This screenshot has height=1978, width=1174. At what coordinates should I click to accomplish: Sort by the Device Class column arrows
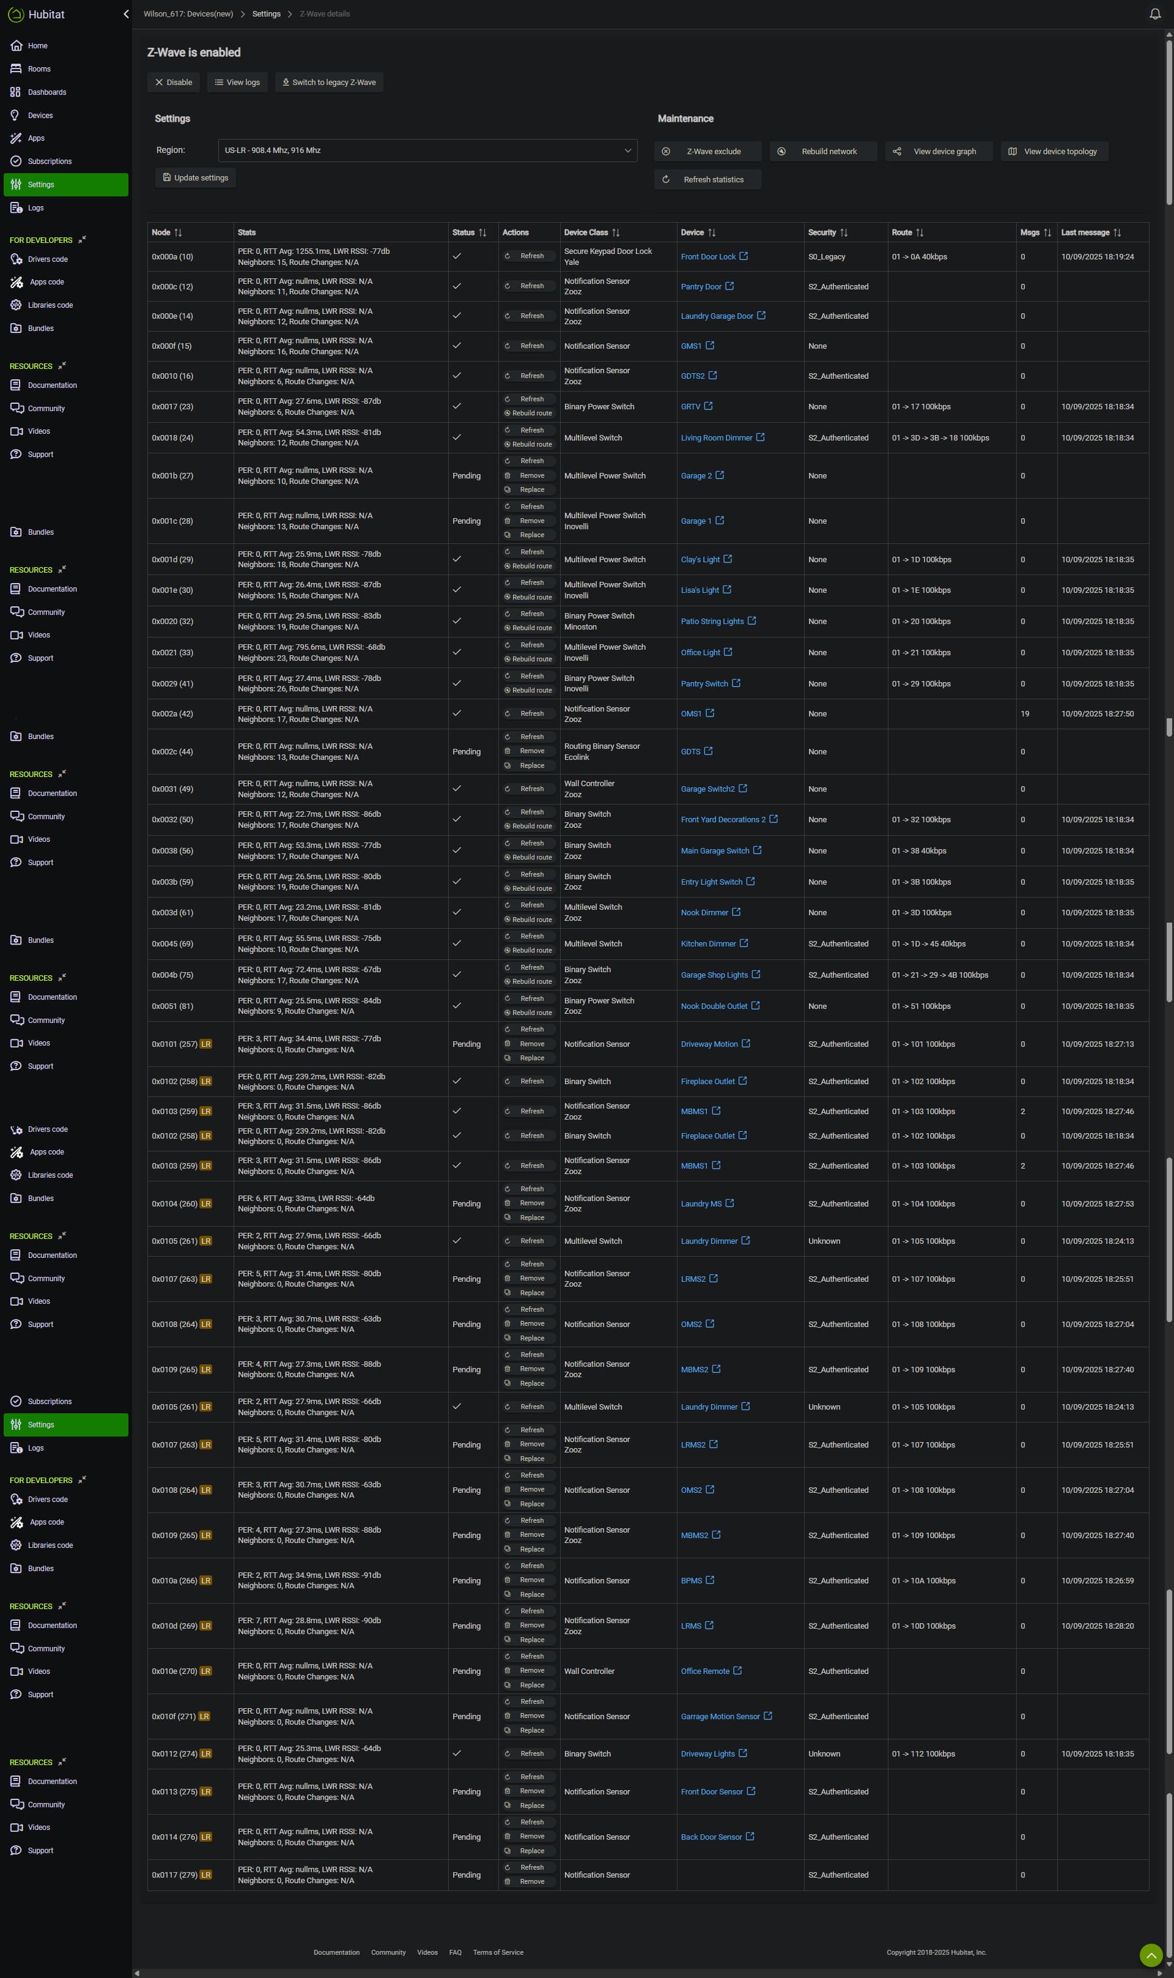tap(616, 232)
